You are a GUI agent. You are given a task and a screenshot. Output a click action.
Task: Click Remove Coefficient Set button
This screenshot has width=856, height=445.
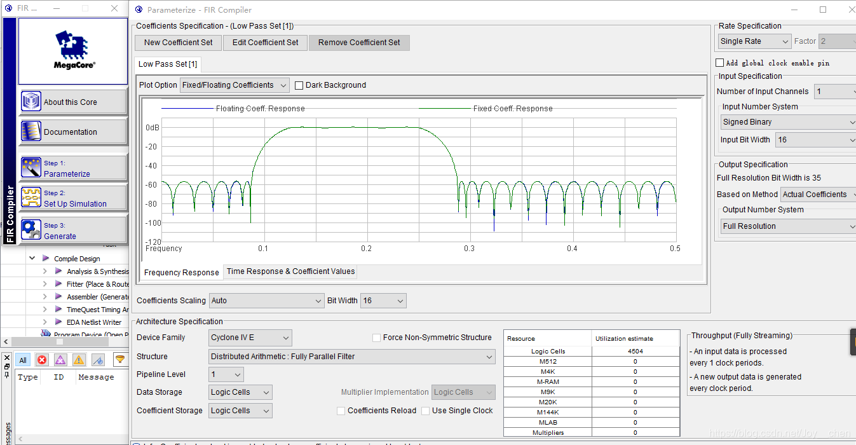[x=359, y=43]
